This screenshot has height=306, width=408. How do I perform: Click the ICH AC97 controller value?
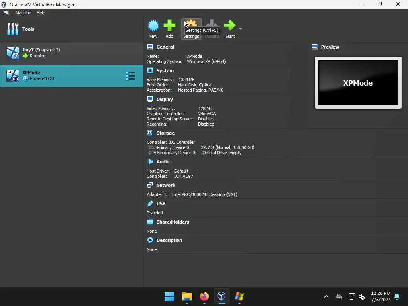(x=184, y=176)
